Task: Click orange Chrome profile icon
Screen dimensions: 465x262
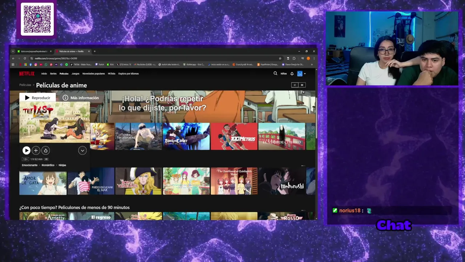Action: tap(308, 58)
